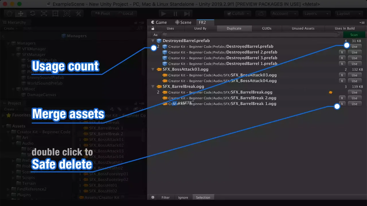Click X button for SFX_BossAttack03.ogg row

pyautogui.click(x=342, y=75)
